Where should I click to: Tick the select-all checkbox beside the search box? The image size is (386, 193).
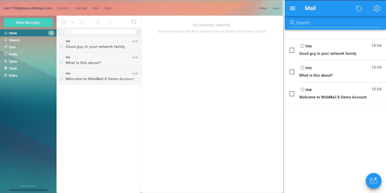(61, 32)
